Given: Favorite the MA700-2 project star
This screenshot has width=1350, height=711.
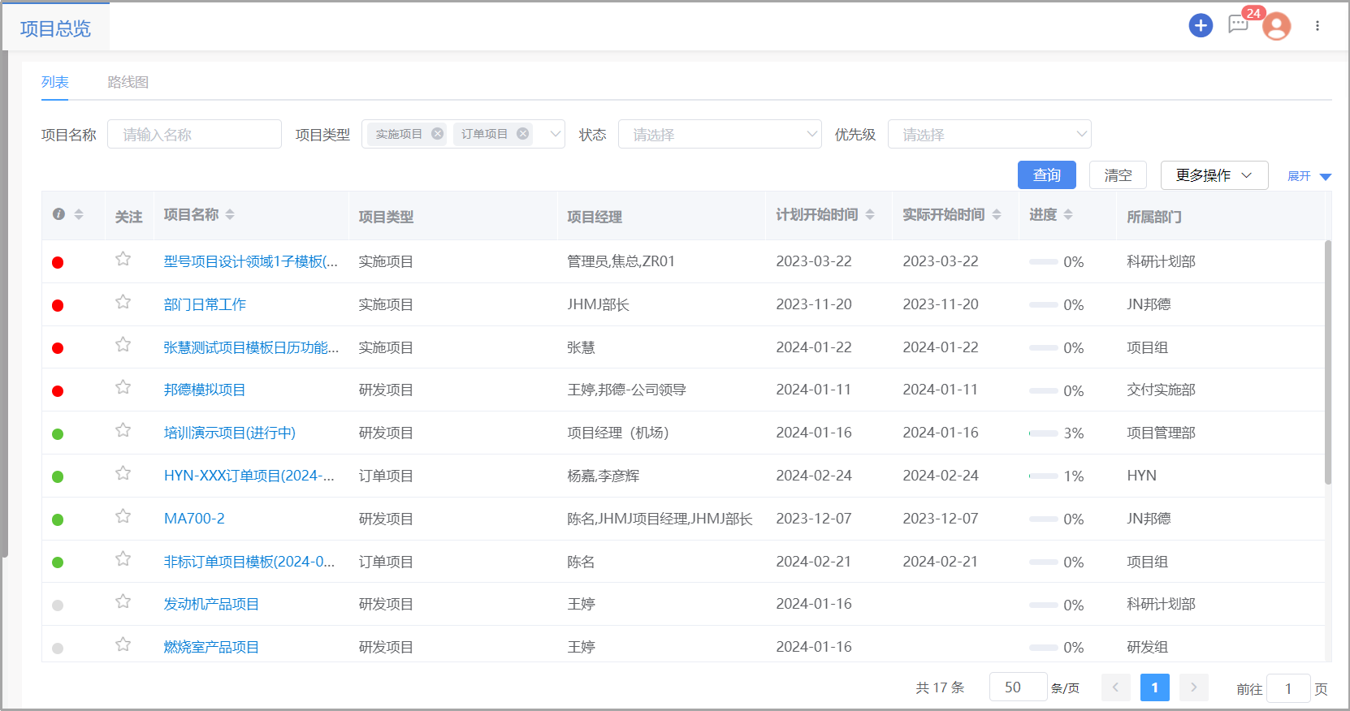Looking at the screenshot, I should click(123, 516).
